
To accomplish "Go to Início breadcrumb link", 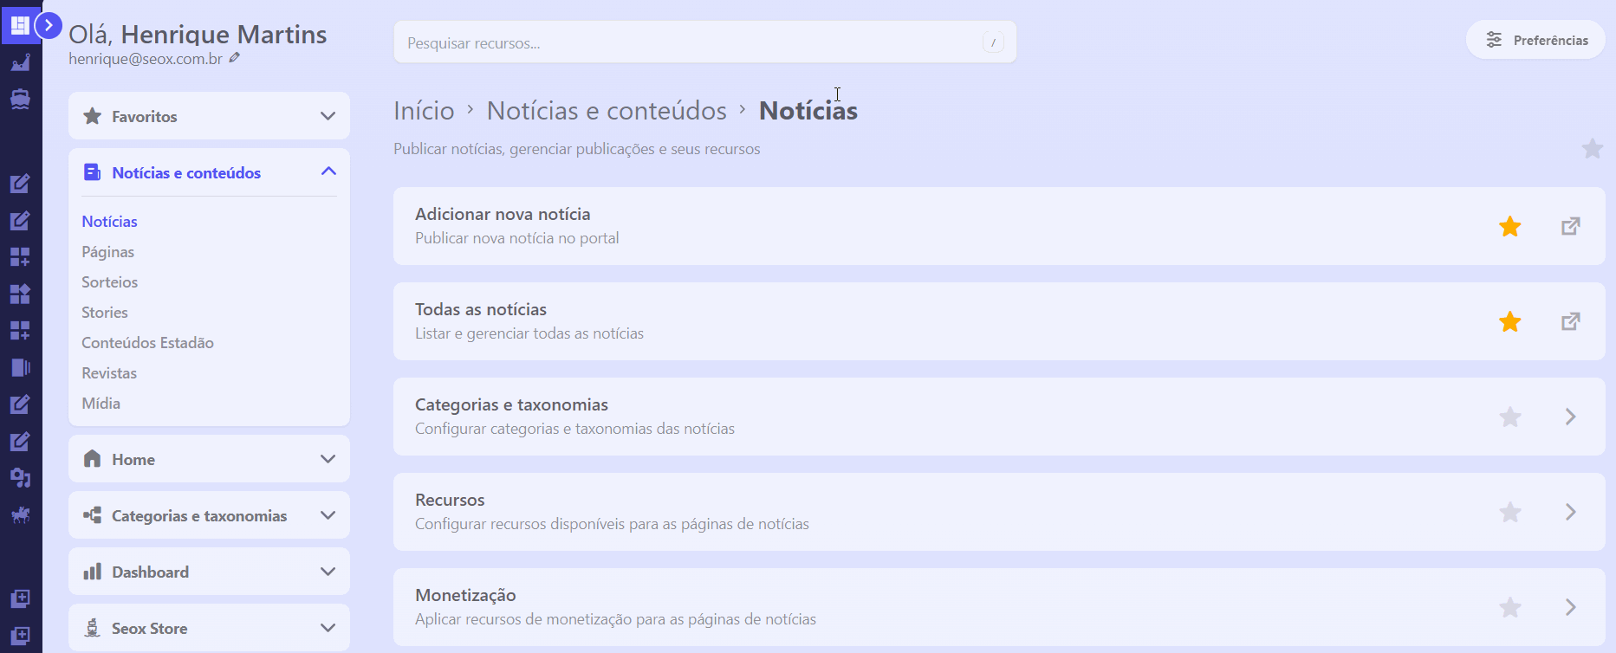I will coord(424,111).
